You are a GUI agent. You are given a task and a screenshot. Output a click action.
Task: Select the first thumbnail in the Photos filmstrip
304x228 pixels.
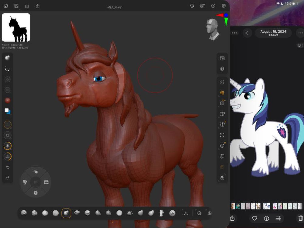(233, 206)
